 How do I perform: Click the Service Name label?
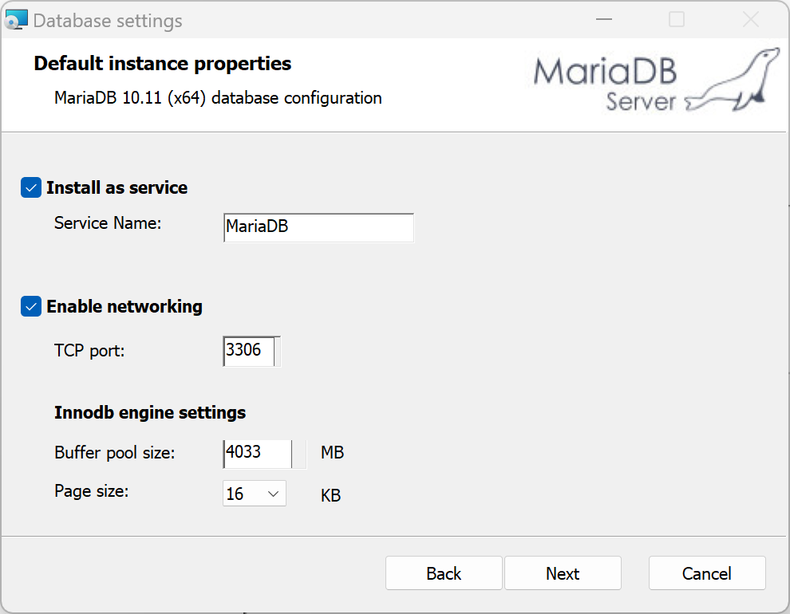[108, 223]
